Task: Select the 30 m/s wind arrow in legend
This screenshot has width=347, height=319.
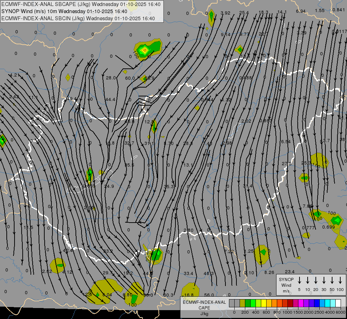Action: [324, 280]
